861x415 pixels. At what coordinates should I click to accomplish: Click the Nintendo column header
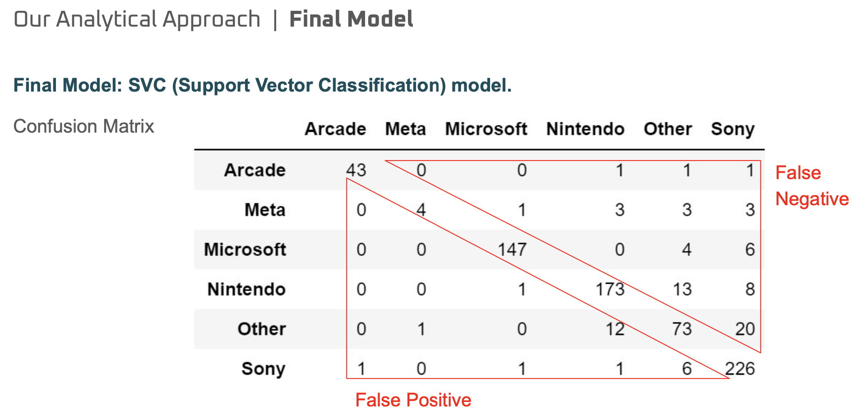coord(585,129)
